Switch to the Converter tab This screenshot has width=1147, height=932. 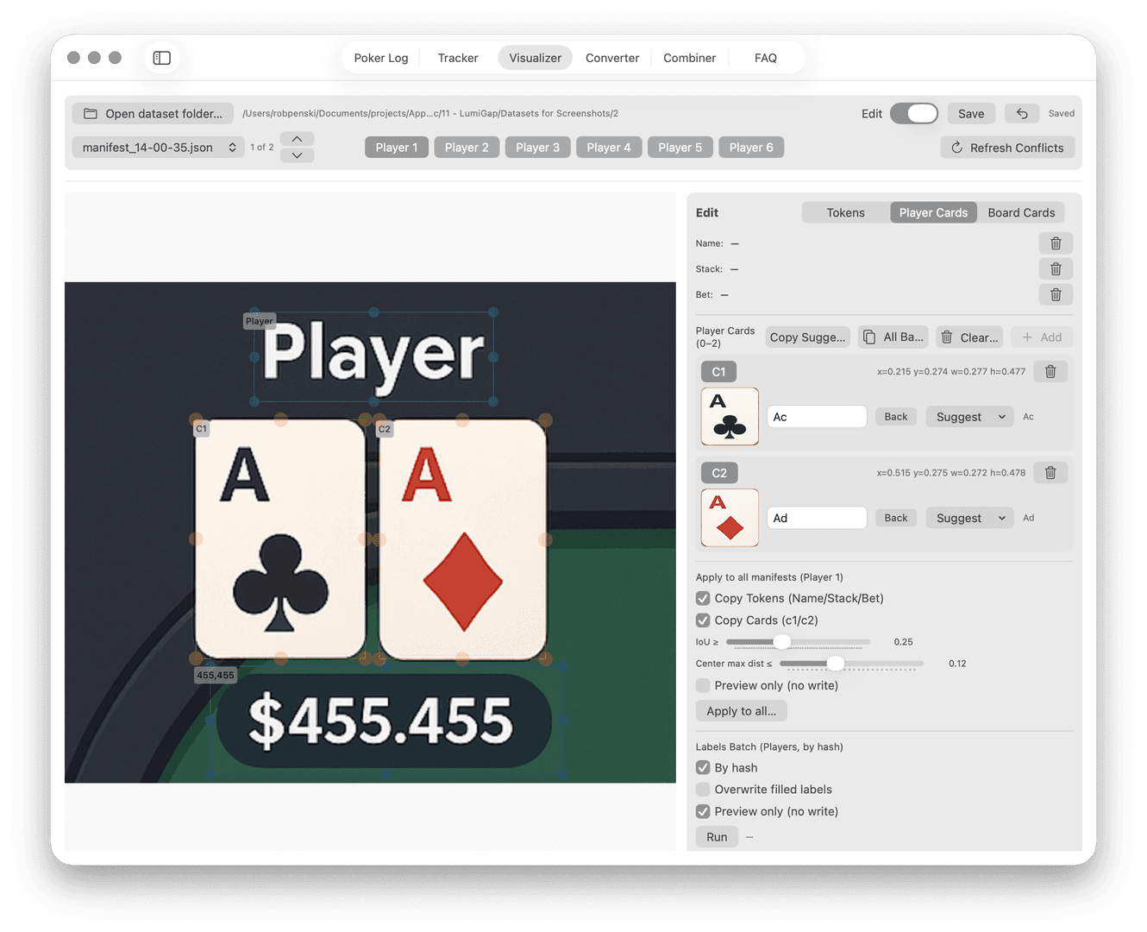coord(612,58)
